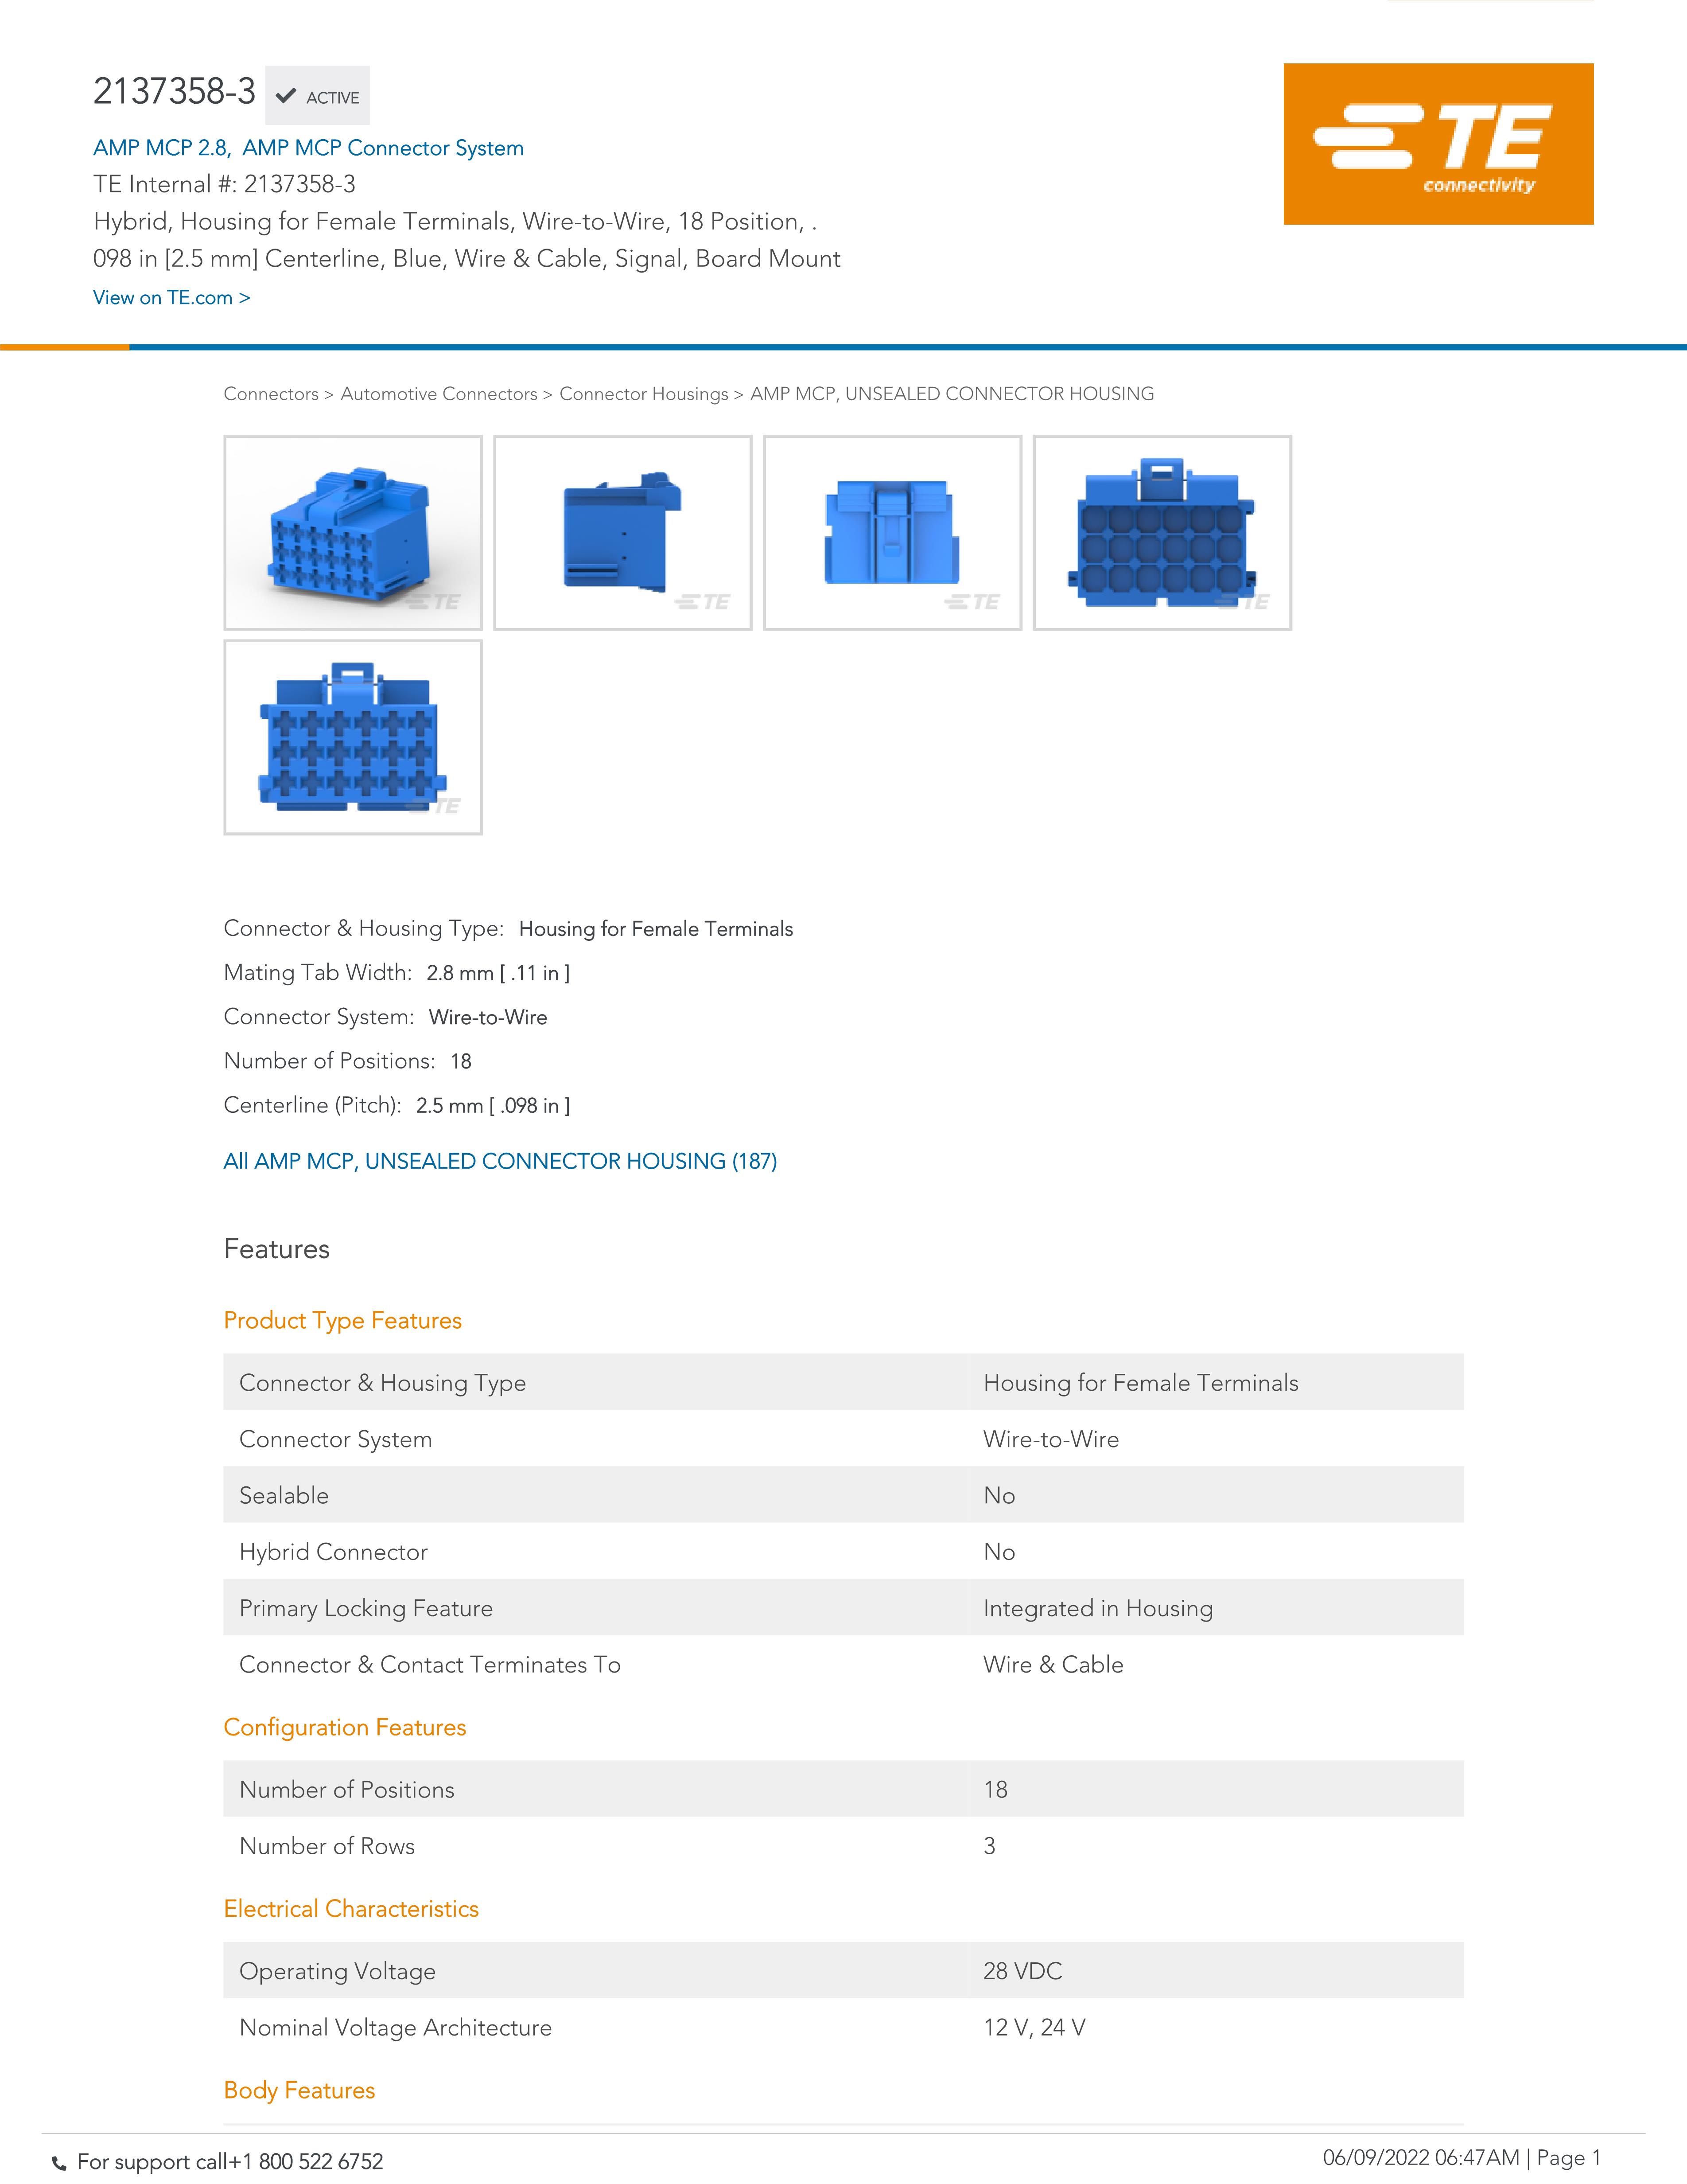This screenshot has height=2184, width=1687.
Task: Go to the Connectors breadcrumb
Action: (x=271, y=394)
